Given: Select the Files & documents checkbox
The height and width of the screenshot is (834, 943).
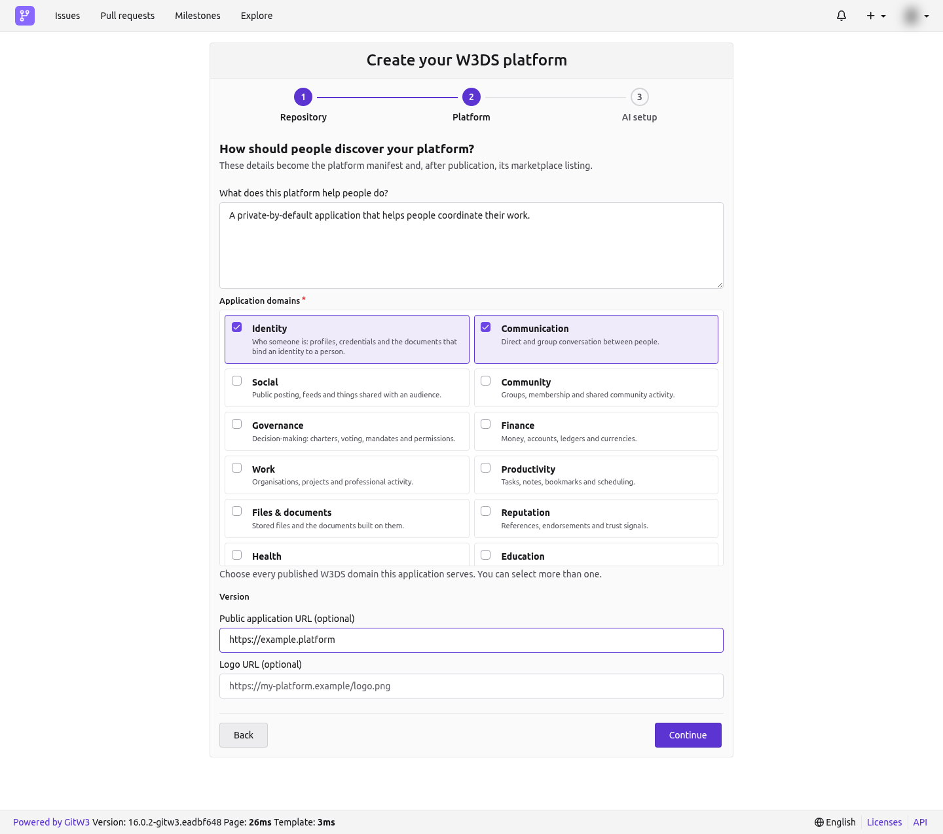Looking at the screenshot, I should (x=237, y=511).
